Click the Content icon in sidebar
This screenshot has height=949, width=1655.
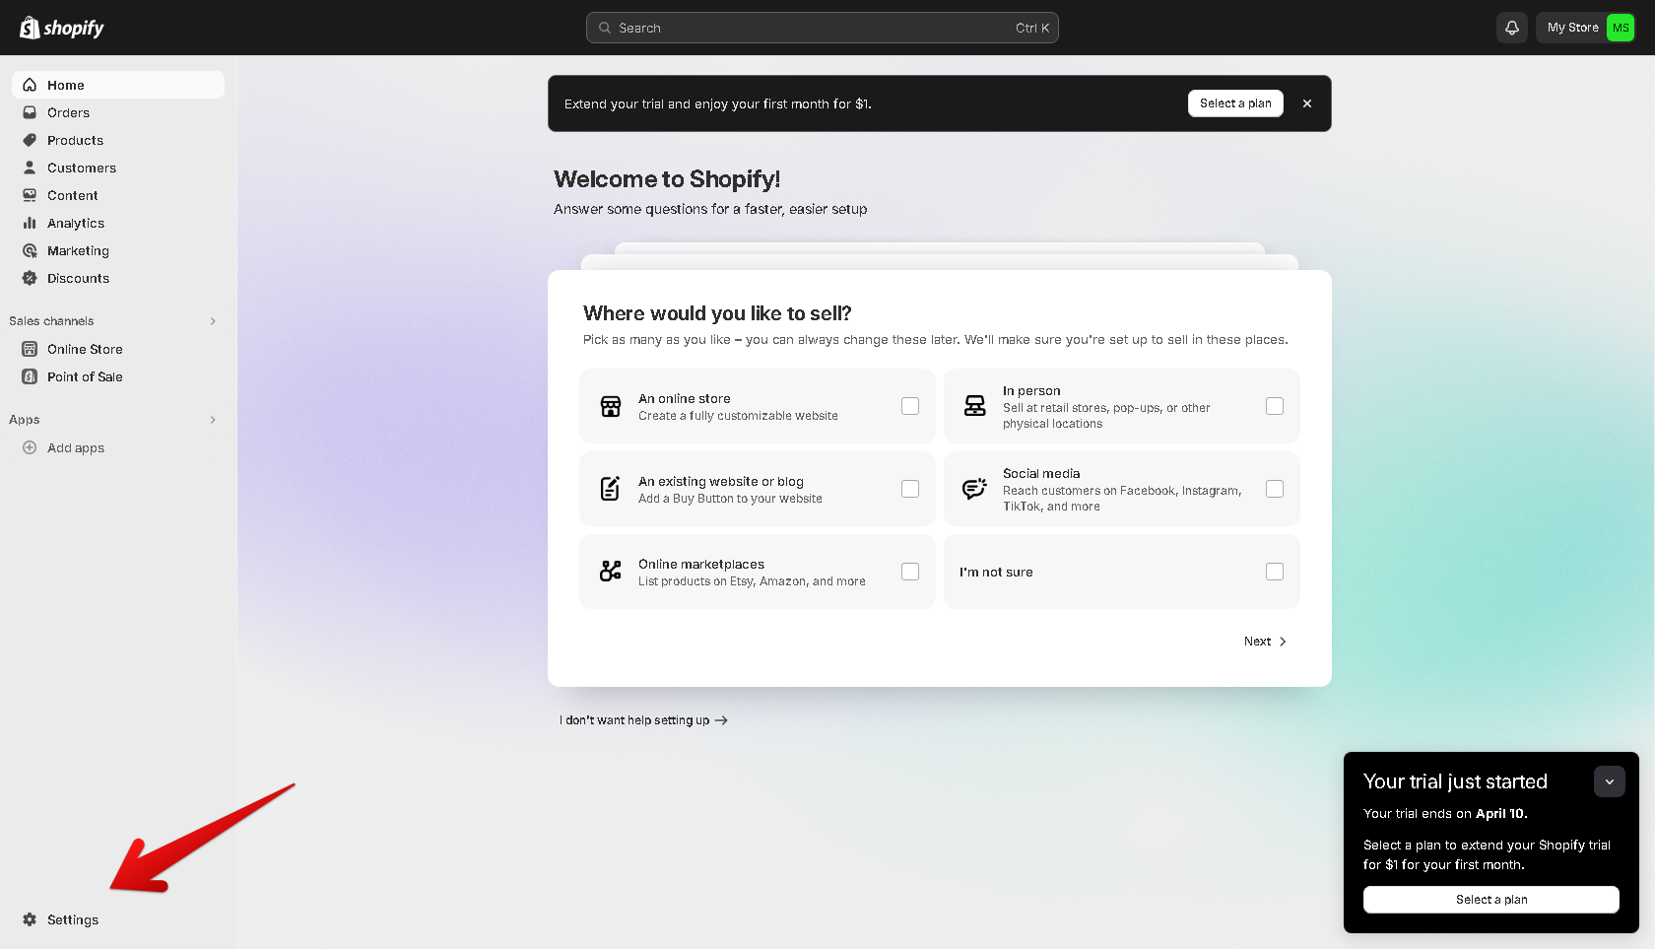point(30,195)
